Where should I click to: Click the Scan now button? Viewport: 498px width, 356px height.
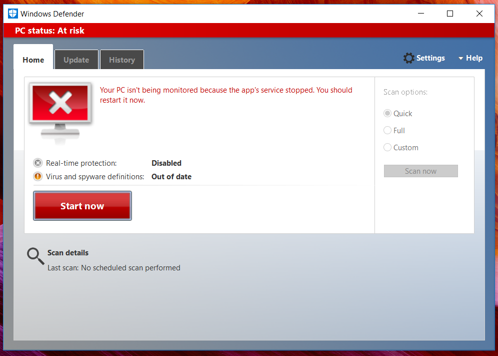click(x=421, y=171)
